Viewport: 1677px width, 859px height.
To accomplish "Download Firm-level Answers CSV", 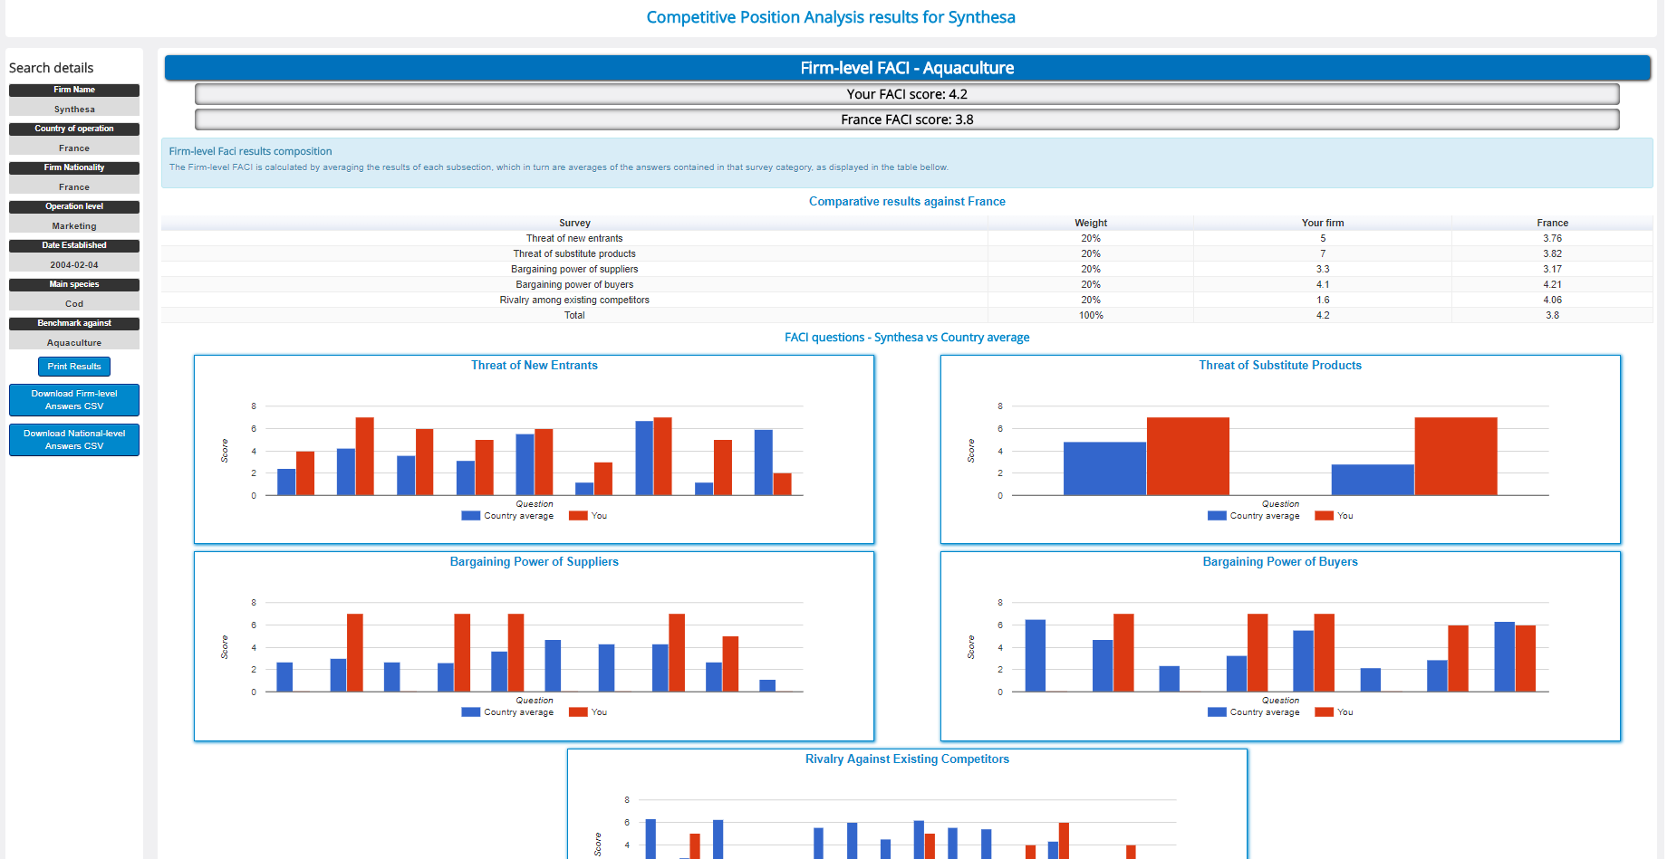I will coord(74,400).
